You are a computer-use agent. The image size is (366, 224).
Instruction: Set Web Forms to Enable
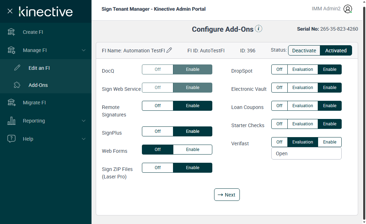[x=193, y=149]
